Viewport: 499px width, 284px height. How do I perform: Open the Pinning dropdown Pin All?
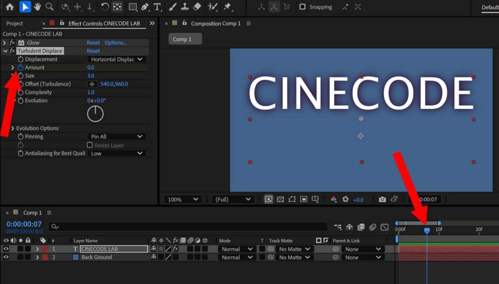click(x=116, y=136)
